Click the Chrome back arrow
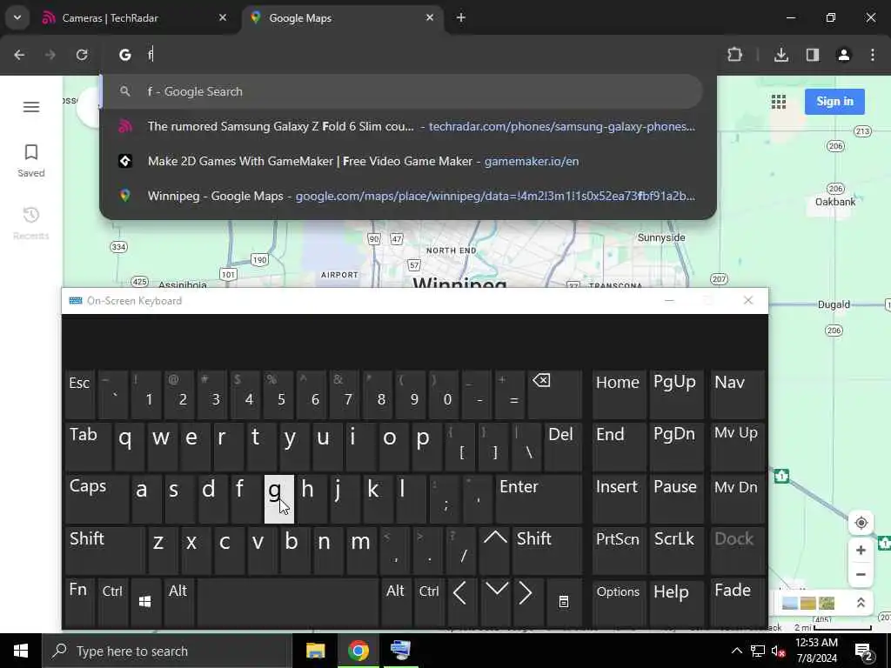Screen dimensions: 891x668 click(19, 55)
